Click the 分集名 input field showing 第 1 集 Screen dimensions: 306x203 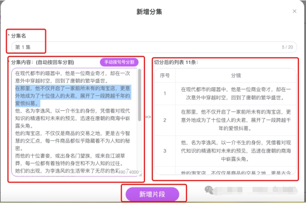(x=154, y=47)
